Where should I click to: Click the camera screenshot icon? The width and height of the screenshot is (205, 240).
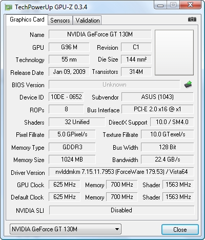(x=192, y=19)
